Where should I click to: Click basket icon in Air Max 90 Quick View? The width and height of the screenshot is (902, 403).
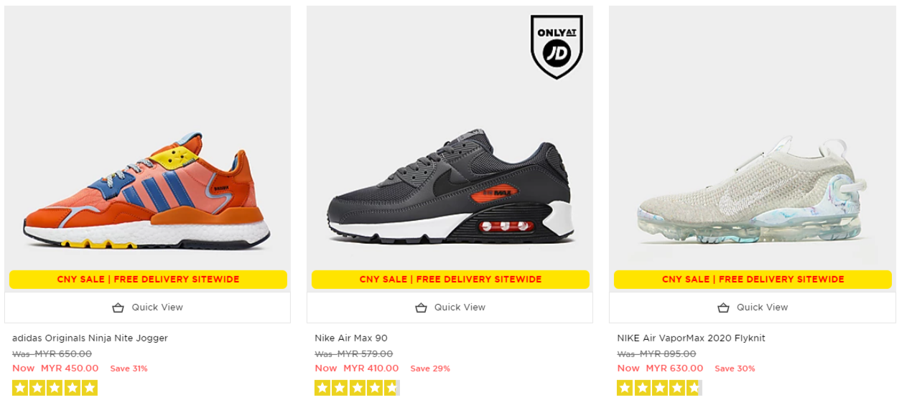coord(421,308)
